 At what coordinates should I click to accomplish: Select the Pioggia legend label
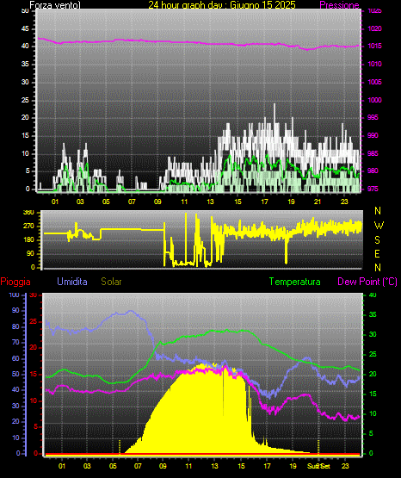(15, 282)
